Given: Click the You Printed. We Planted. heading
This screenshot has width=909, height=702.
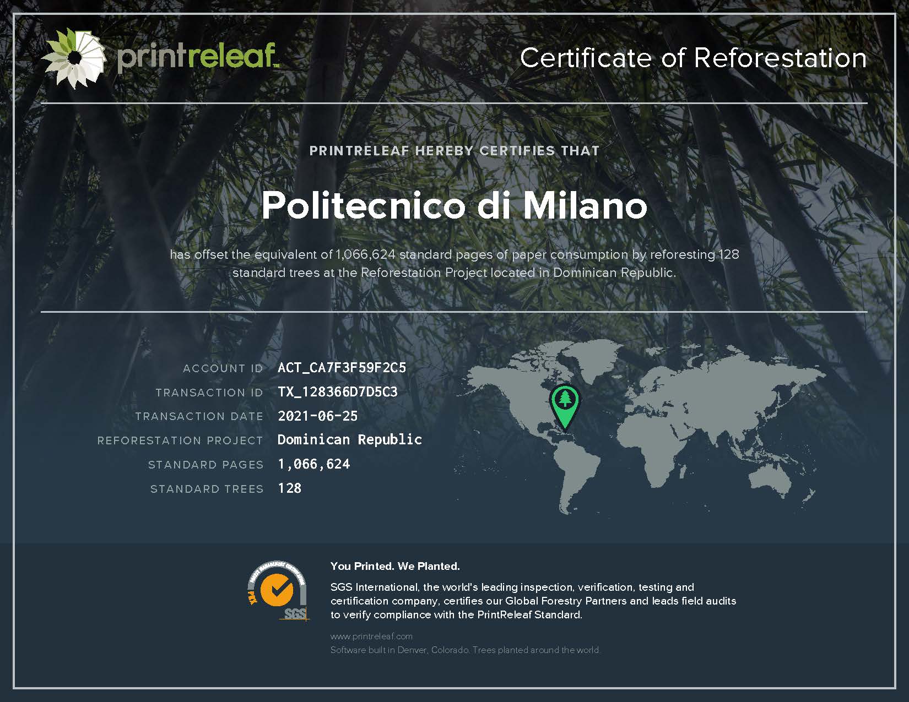Looking at the screenshot, I should 395,566.
